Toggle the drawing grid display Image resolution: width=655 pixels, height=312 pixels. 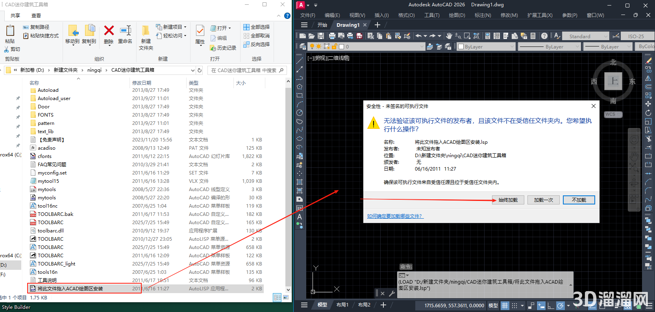click(505, 305)
